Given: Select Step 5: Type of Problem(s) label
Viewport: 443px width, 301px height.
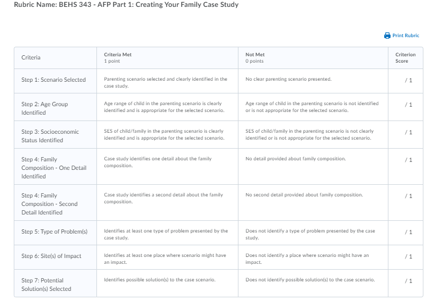Looking at the screenshot, I should 54,231.
